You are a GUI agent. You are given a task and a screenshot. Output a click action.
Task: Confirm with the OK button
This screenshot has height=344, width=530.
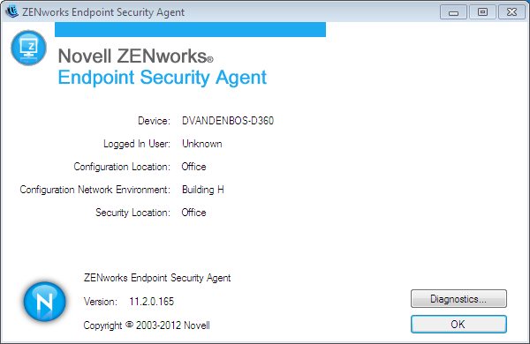click(x=458, y=324)
